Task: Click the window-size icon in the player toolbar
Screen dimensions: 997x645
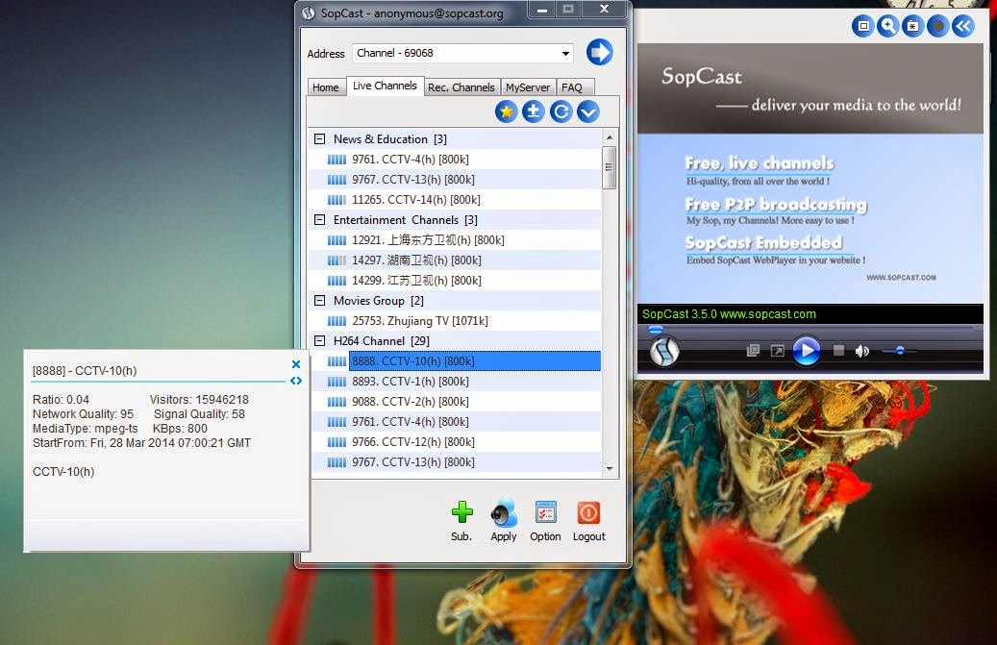Action: pos(862,26)
